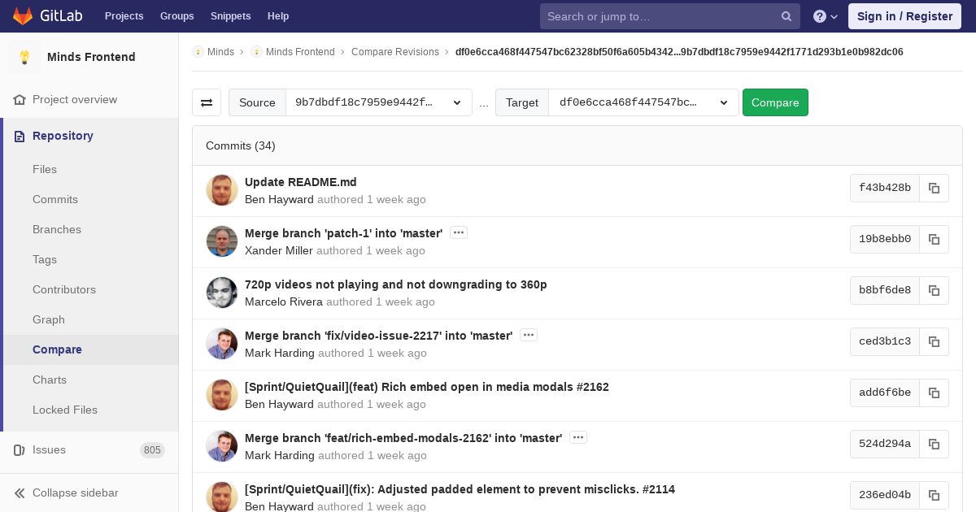Image resolution: width=976 pixels, height=512 pixels.
Task: Click the search magnifier icon
Action: tap(786, 16)
